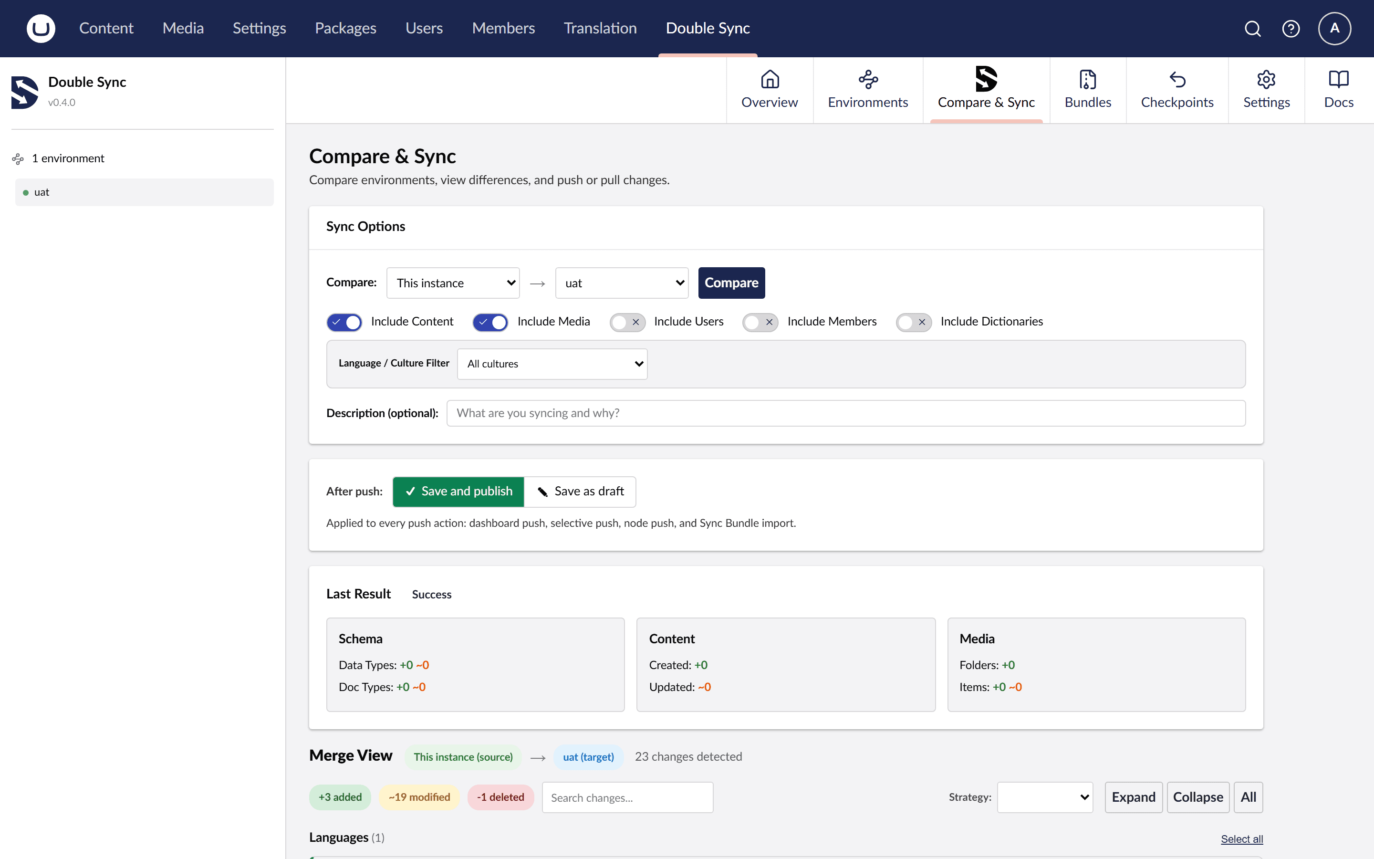Enable the Include Dictionaries switch
This screenshot has width=1374, height=859.
(x=914, y=322)
